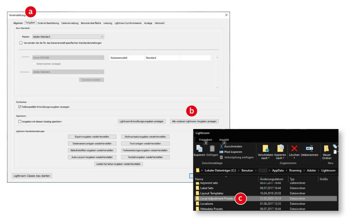The image size is (354, 223).
Task: Click folder icon of Metadata Presets row
Action: point(197,209)
